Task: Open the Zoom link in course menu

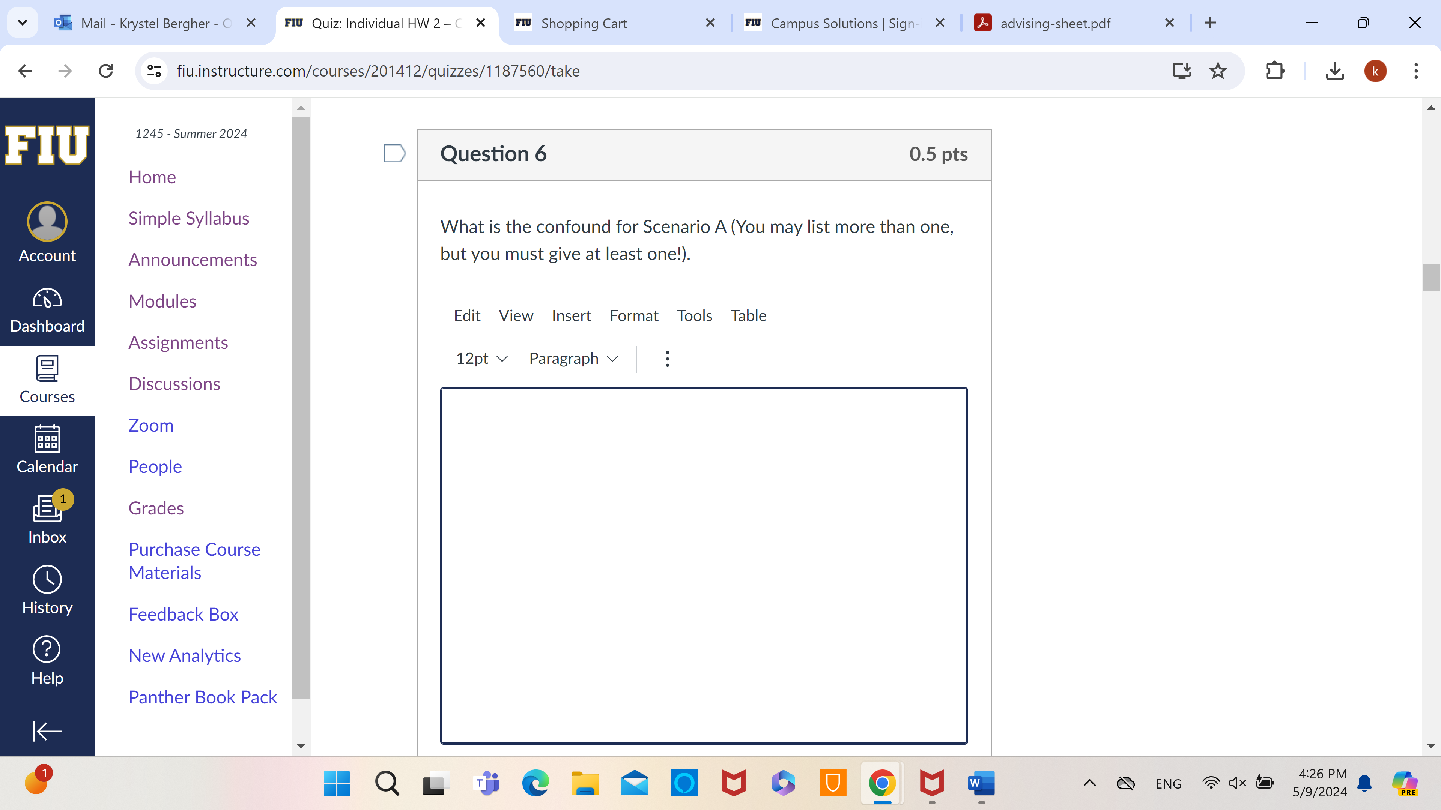Action: [x=150, y=425]
